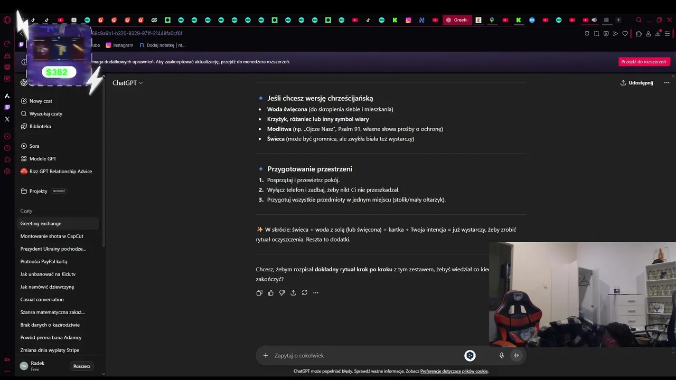
Task: Click the Udostępnij share button
Action: pos(636,83)
